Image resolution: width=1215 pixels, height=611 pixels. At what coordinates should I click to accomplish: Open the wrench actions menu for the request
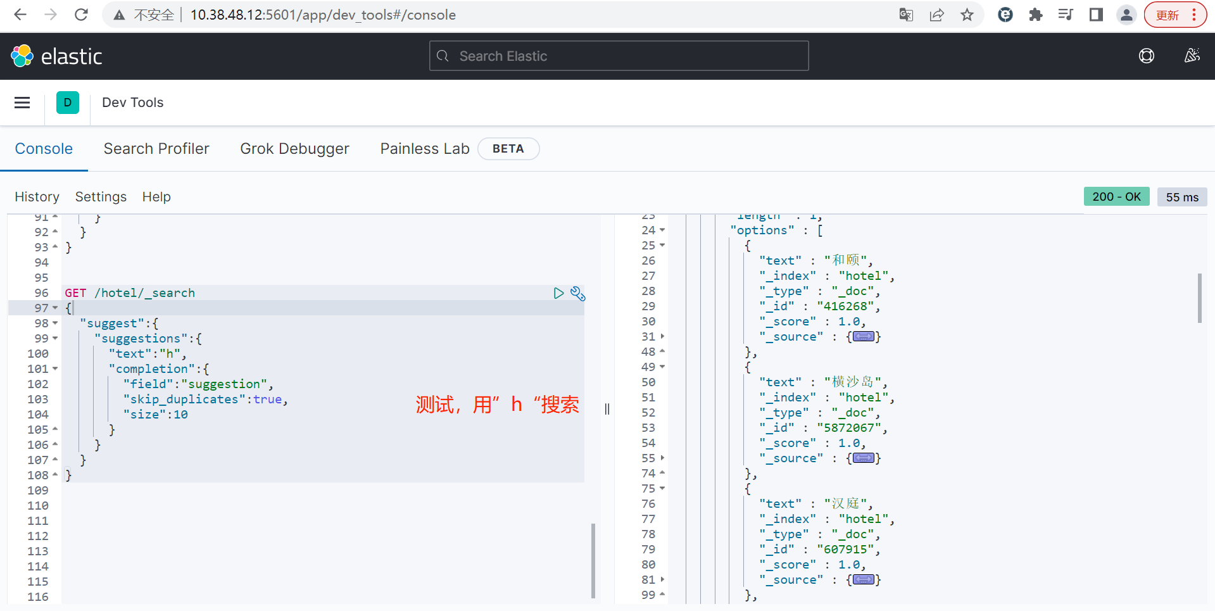577,293
